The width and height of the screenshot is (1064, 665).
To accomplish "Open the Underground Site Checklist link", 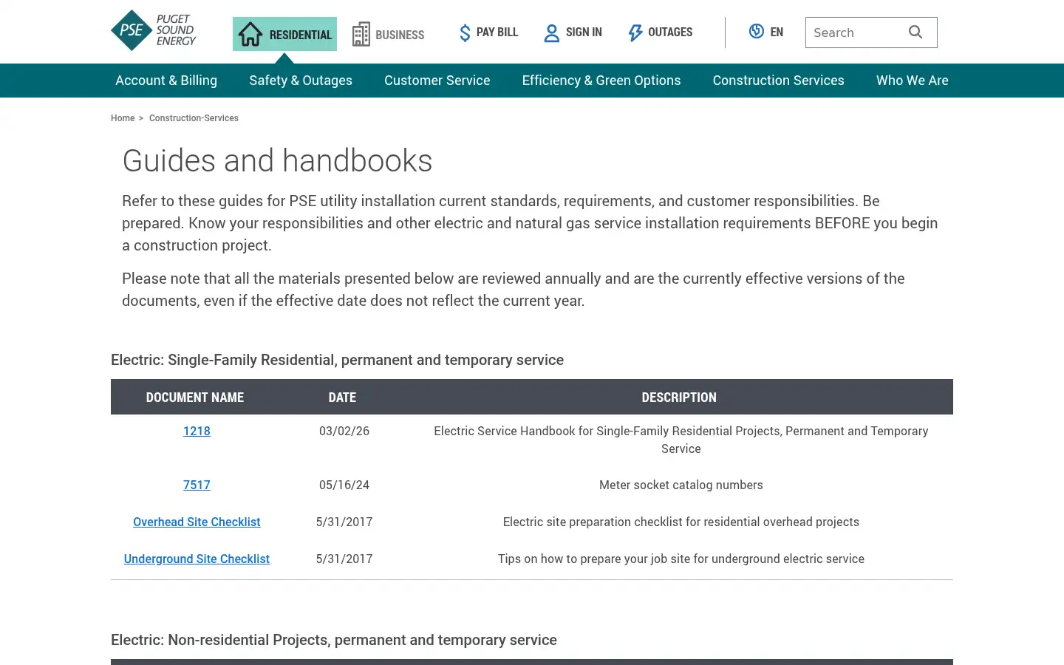I will (x=197, y=559).
